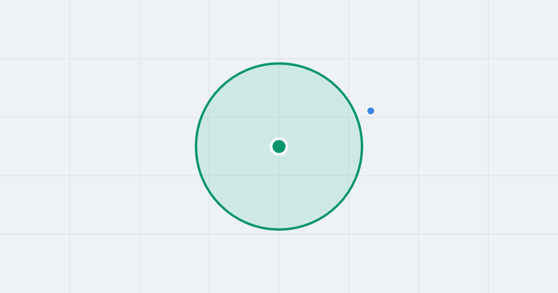Click the green center marker of the circle
The image size is (558, 293).
click(279, 146)
